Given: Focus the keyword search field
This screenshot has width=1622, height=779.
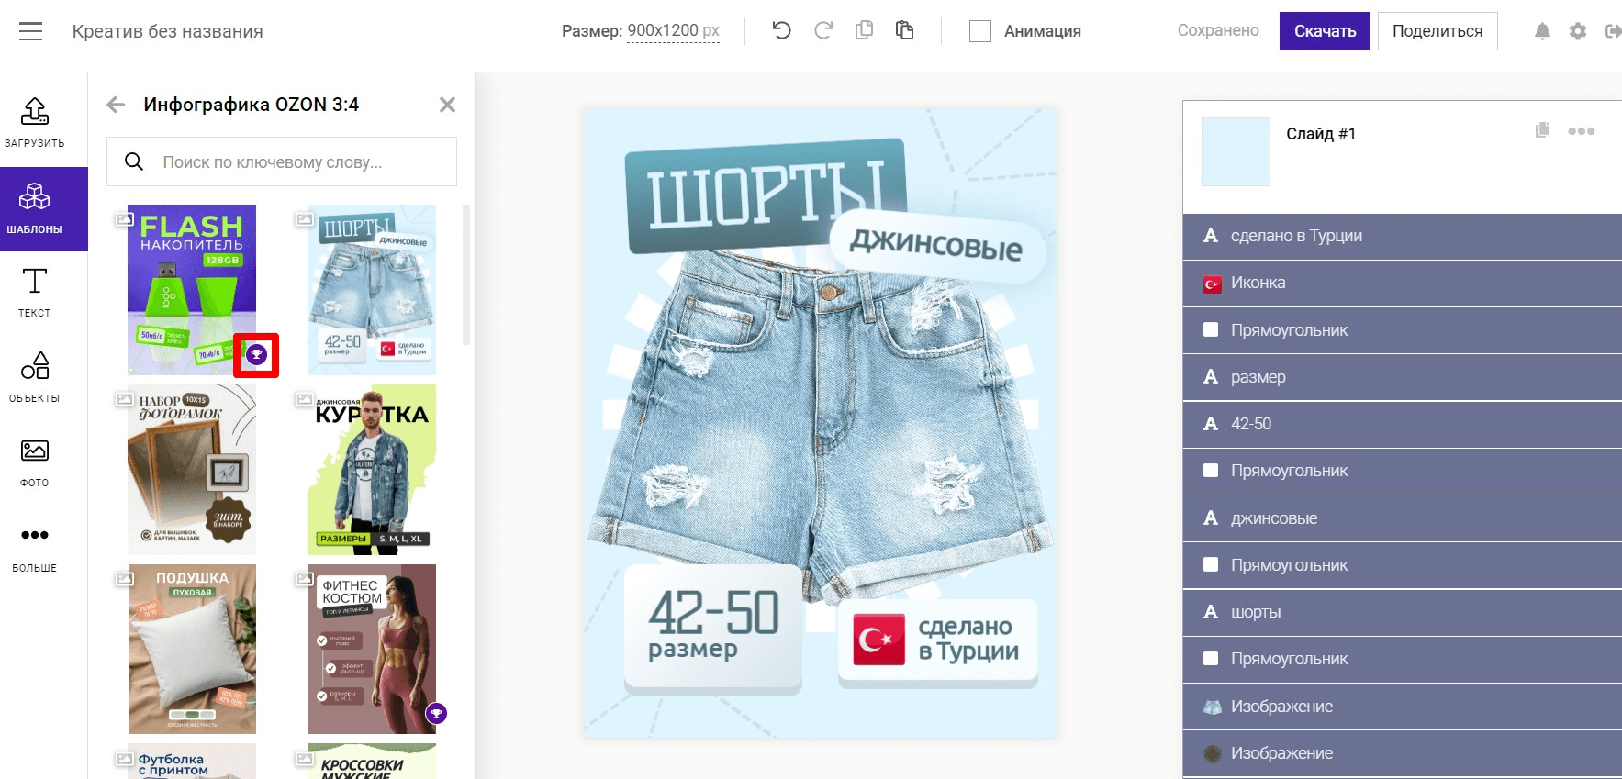Looking at the screenshot, I should point(282,161).
